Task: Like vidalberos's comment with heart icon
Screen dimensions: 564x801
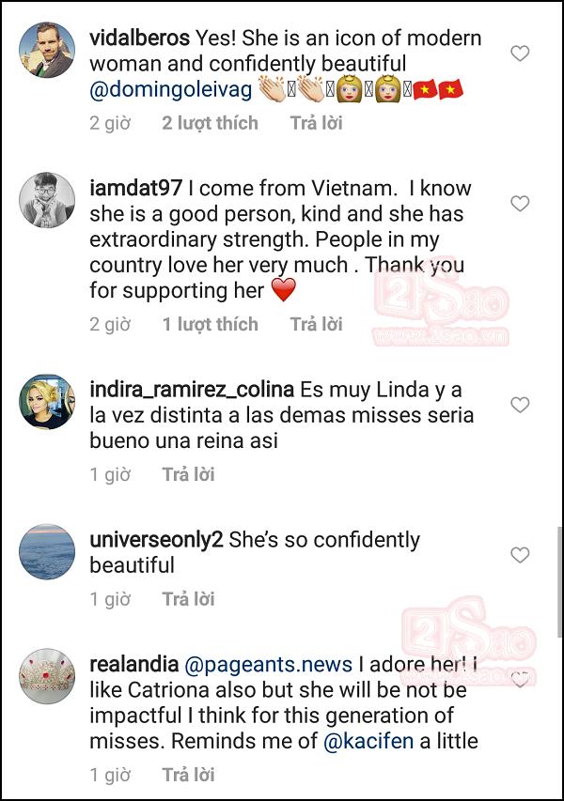Action: coord(520,54)
